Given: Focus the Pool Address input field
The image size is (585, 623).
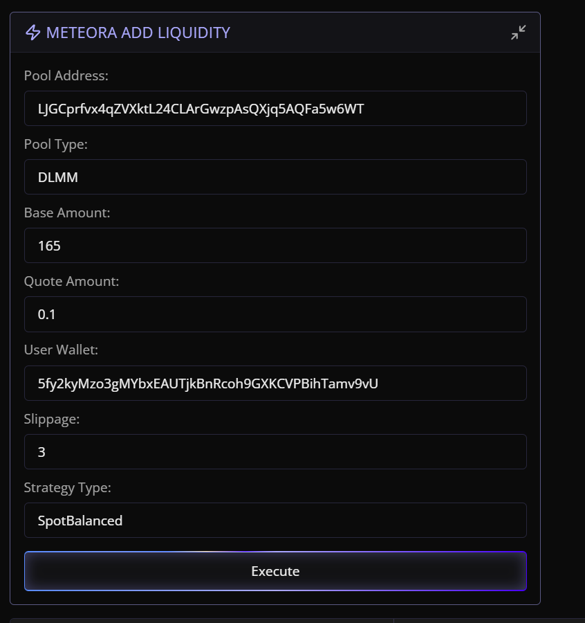Looking at the screenshot, I should [275, 108].
